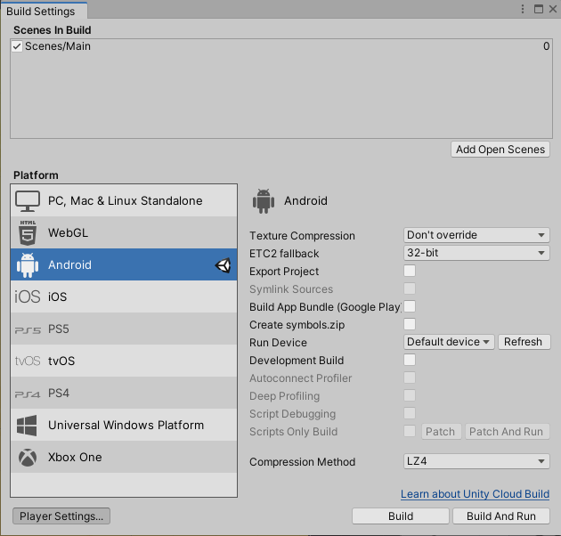Click the white Android robot icon in platform list
This screenshot has height=536, width=561.
[x=28, y=265]
